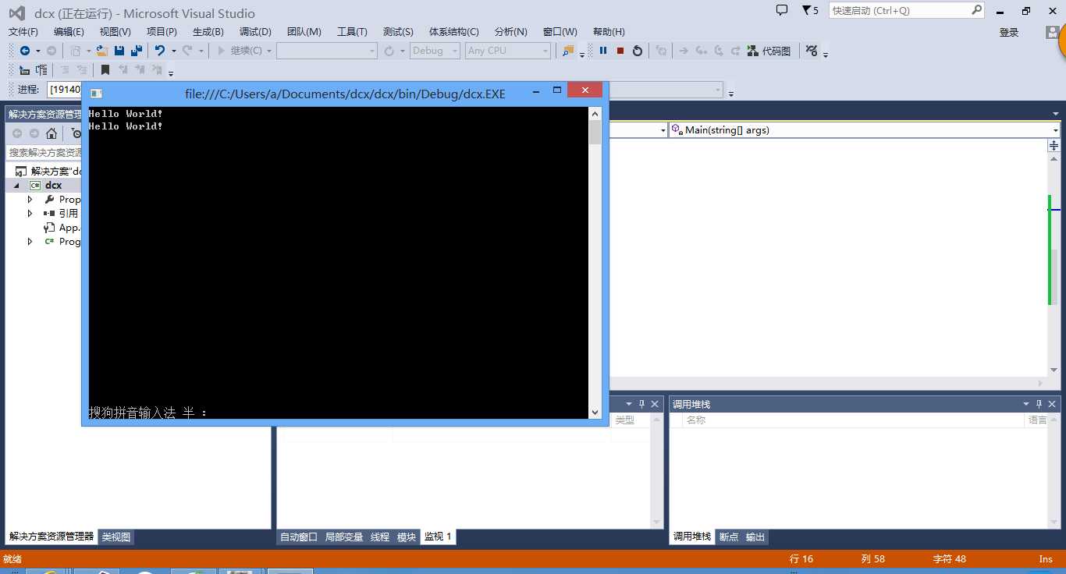Open notifications flag showing 5
Viewport: 1066px width, 574px height.
[x=810, y=10]
